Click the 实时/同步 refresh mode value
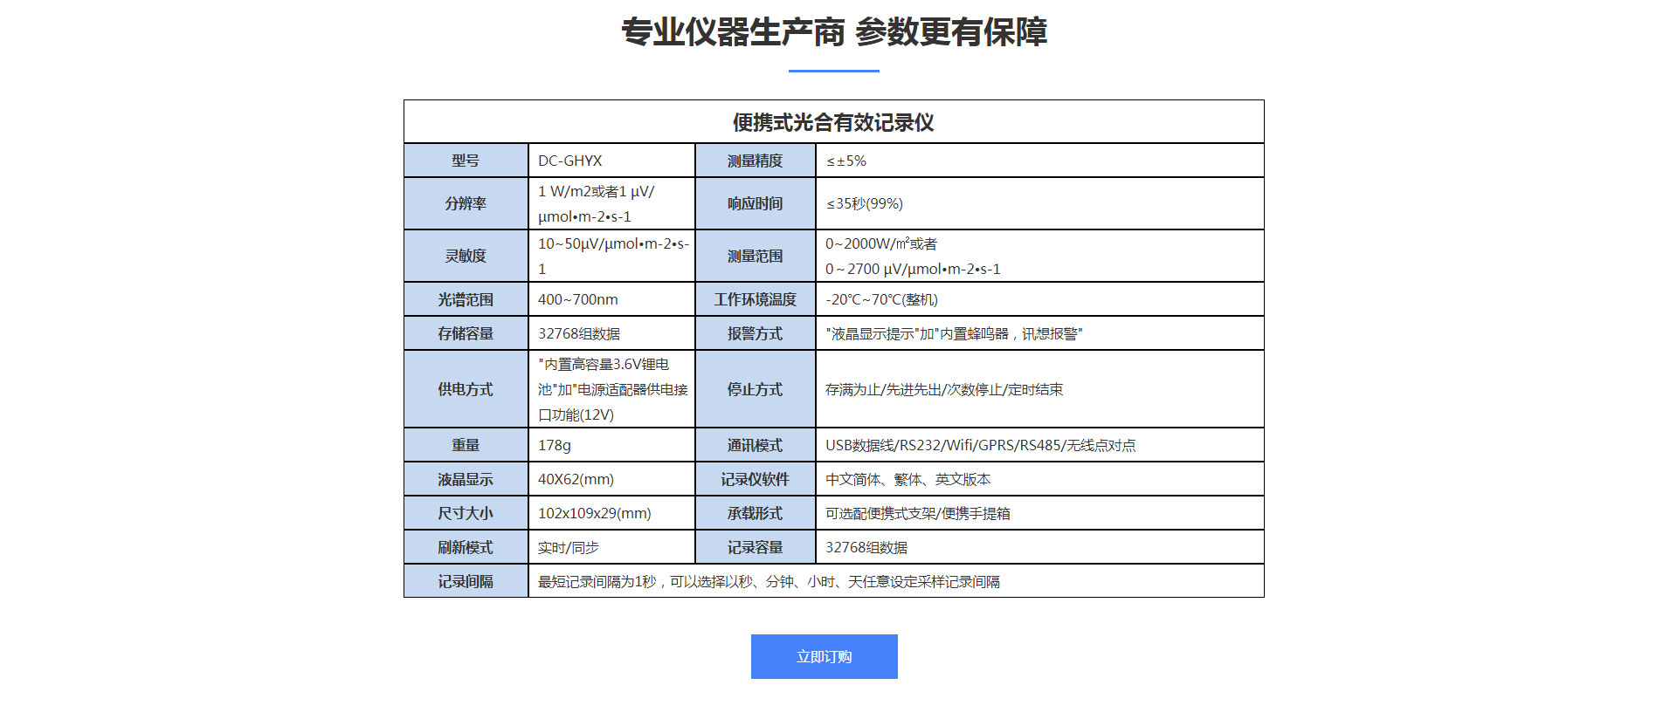The height and width of the screenshot is (719, 1677). click(569, 547)
